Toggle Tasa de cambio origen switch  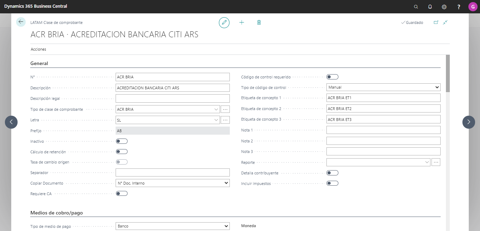tap(122, 162)
